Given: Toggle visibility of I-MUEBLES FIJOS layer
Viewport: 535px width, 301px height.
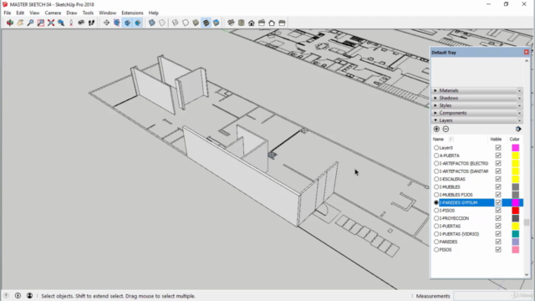Looking at the screenshot, I should (498, 195).
